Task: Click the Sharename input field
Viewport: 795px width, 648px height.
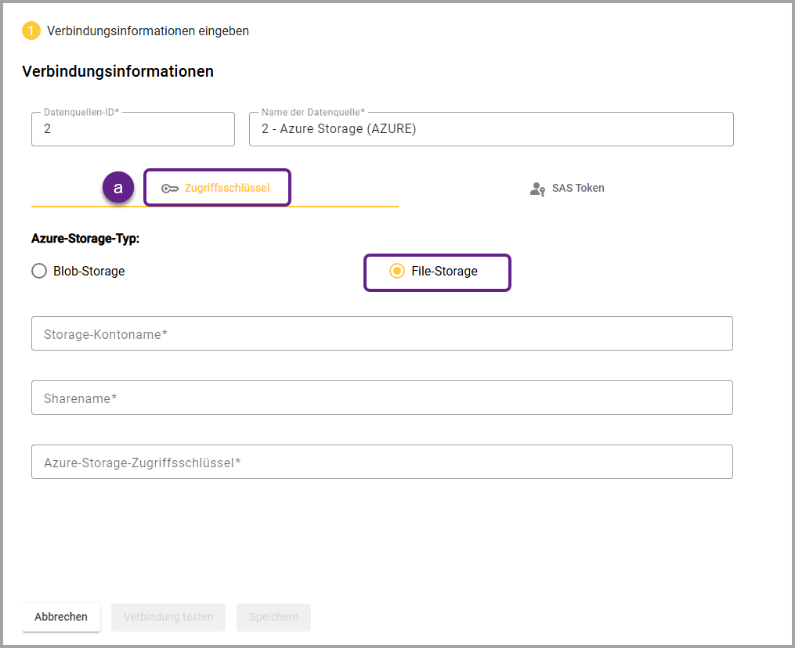Action: [381, 398]
